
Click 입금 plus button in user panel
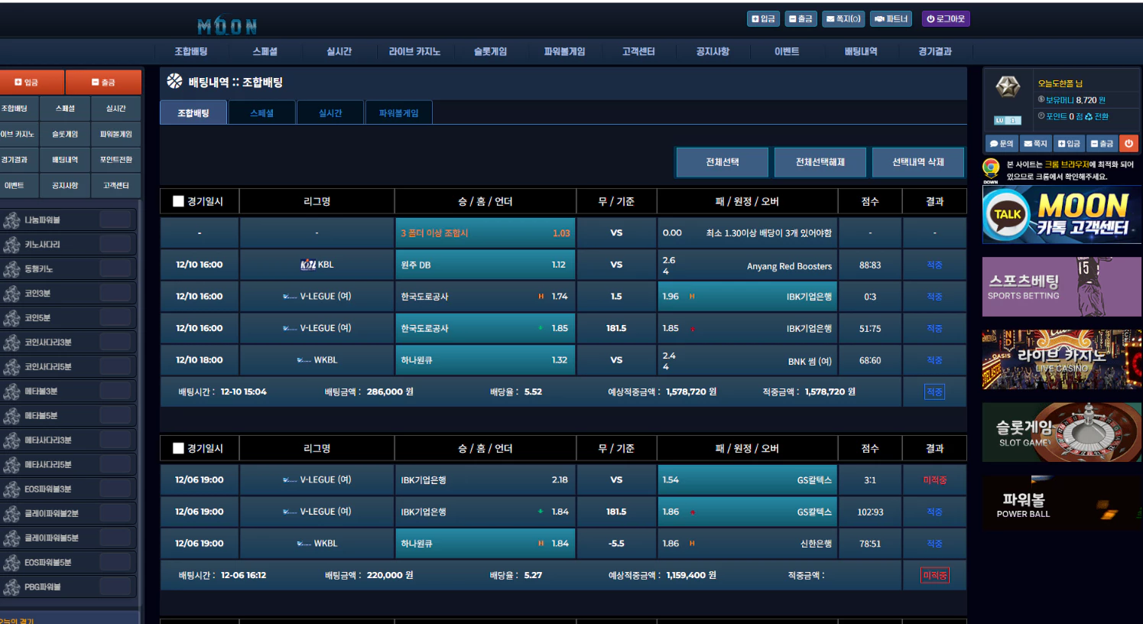click(1069, 143)
